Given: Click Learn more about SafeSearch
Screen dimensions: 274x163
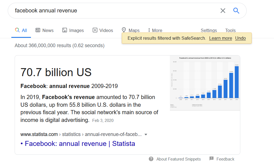Looking at the screenshot, I should pos(220,38).
